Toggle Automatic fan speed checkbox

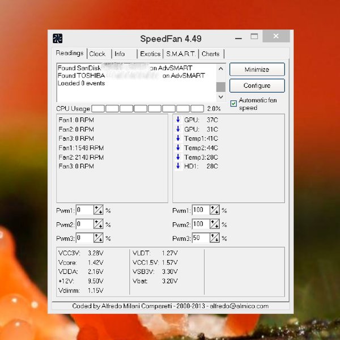click(233, 104)
